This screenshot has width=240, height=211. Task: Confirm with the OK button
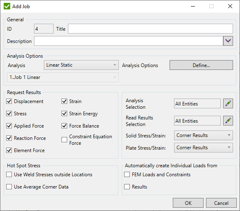coord(188,203)
